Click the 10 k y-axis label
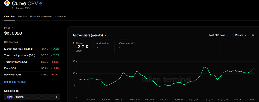Screen dimensions: 259x102 click(x=75, y=73)
